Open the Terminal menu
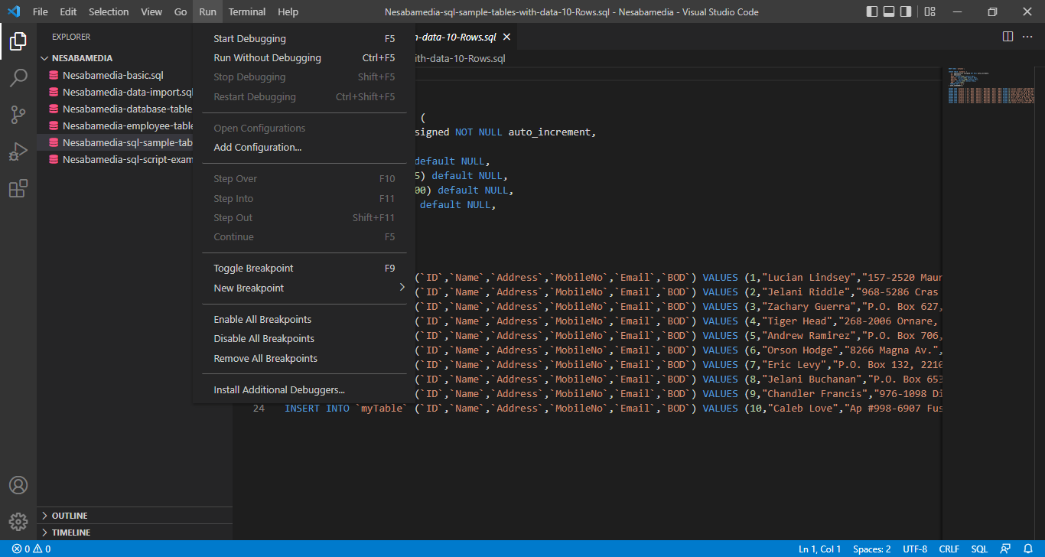Screen dimensions: 1045x557 247,11
